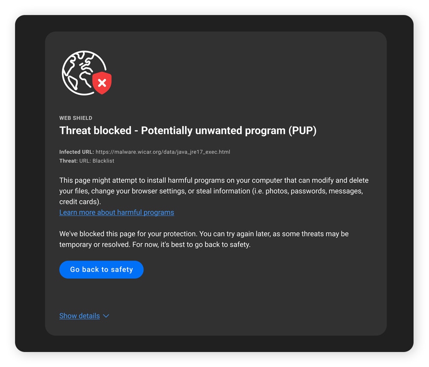Viewport: 429px width, 367px height.
Task: Click the white X inside the shield
Action: coord(102,84)
